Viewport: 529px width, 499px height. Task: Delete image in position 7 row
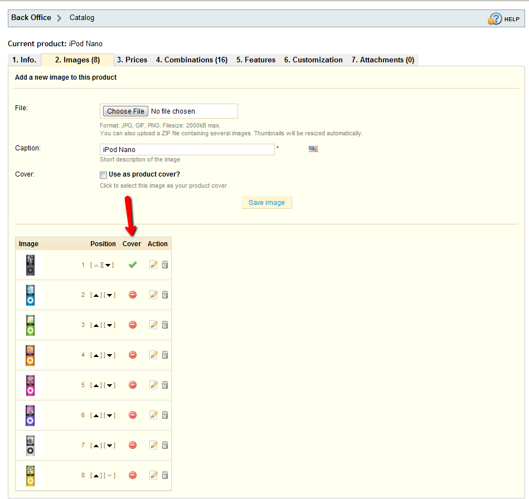click(x=165, y=445)
